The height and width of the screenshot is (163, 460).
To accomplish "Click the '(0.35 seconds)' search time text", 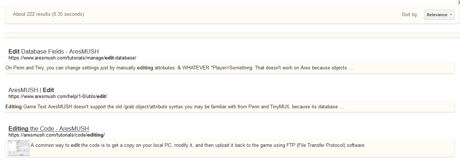I will [x=68, y=14].
